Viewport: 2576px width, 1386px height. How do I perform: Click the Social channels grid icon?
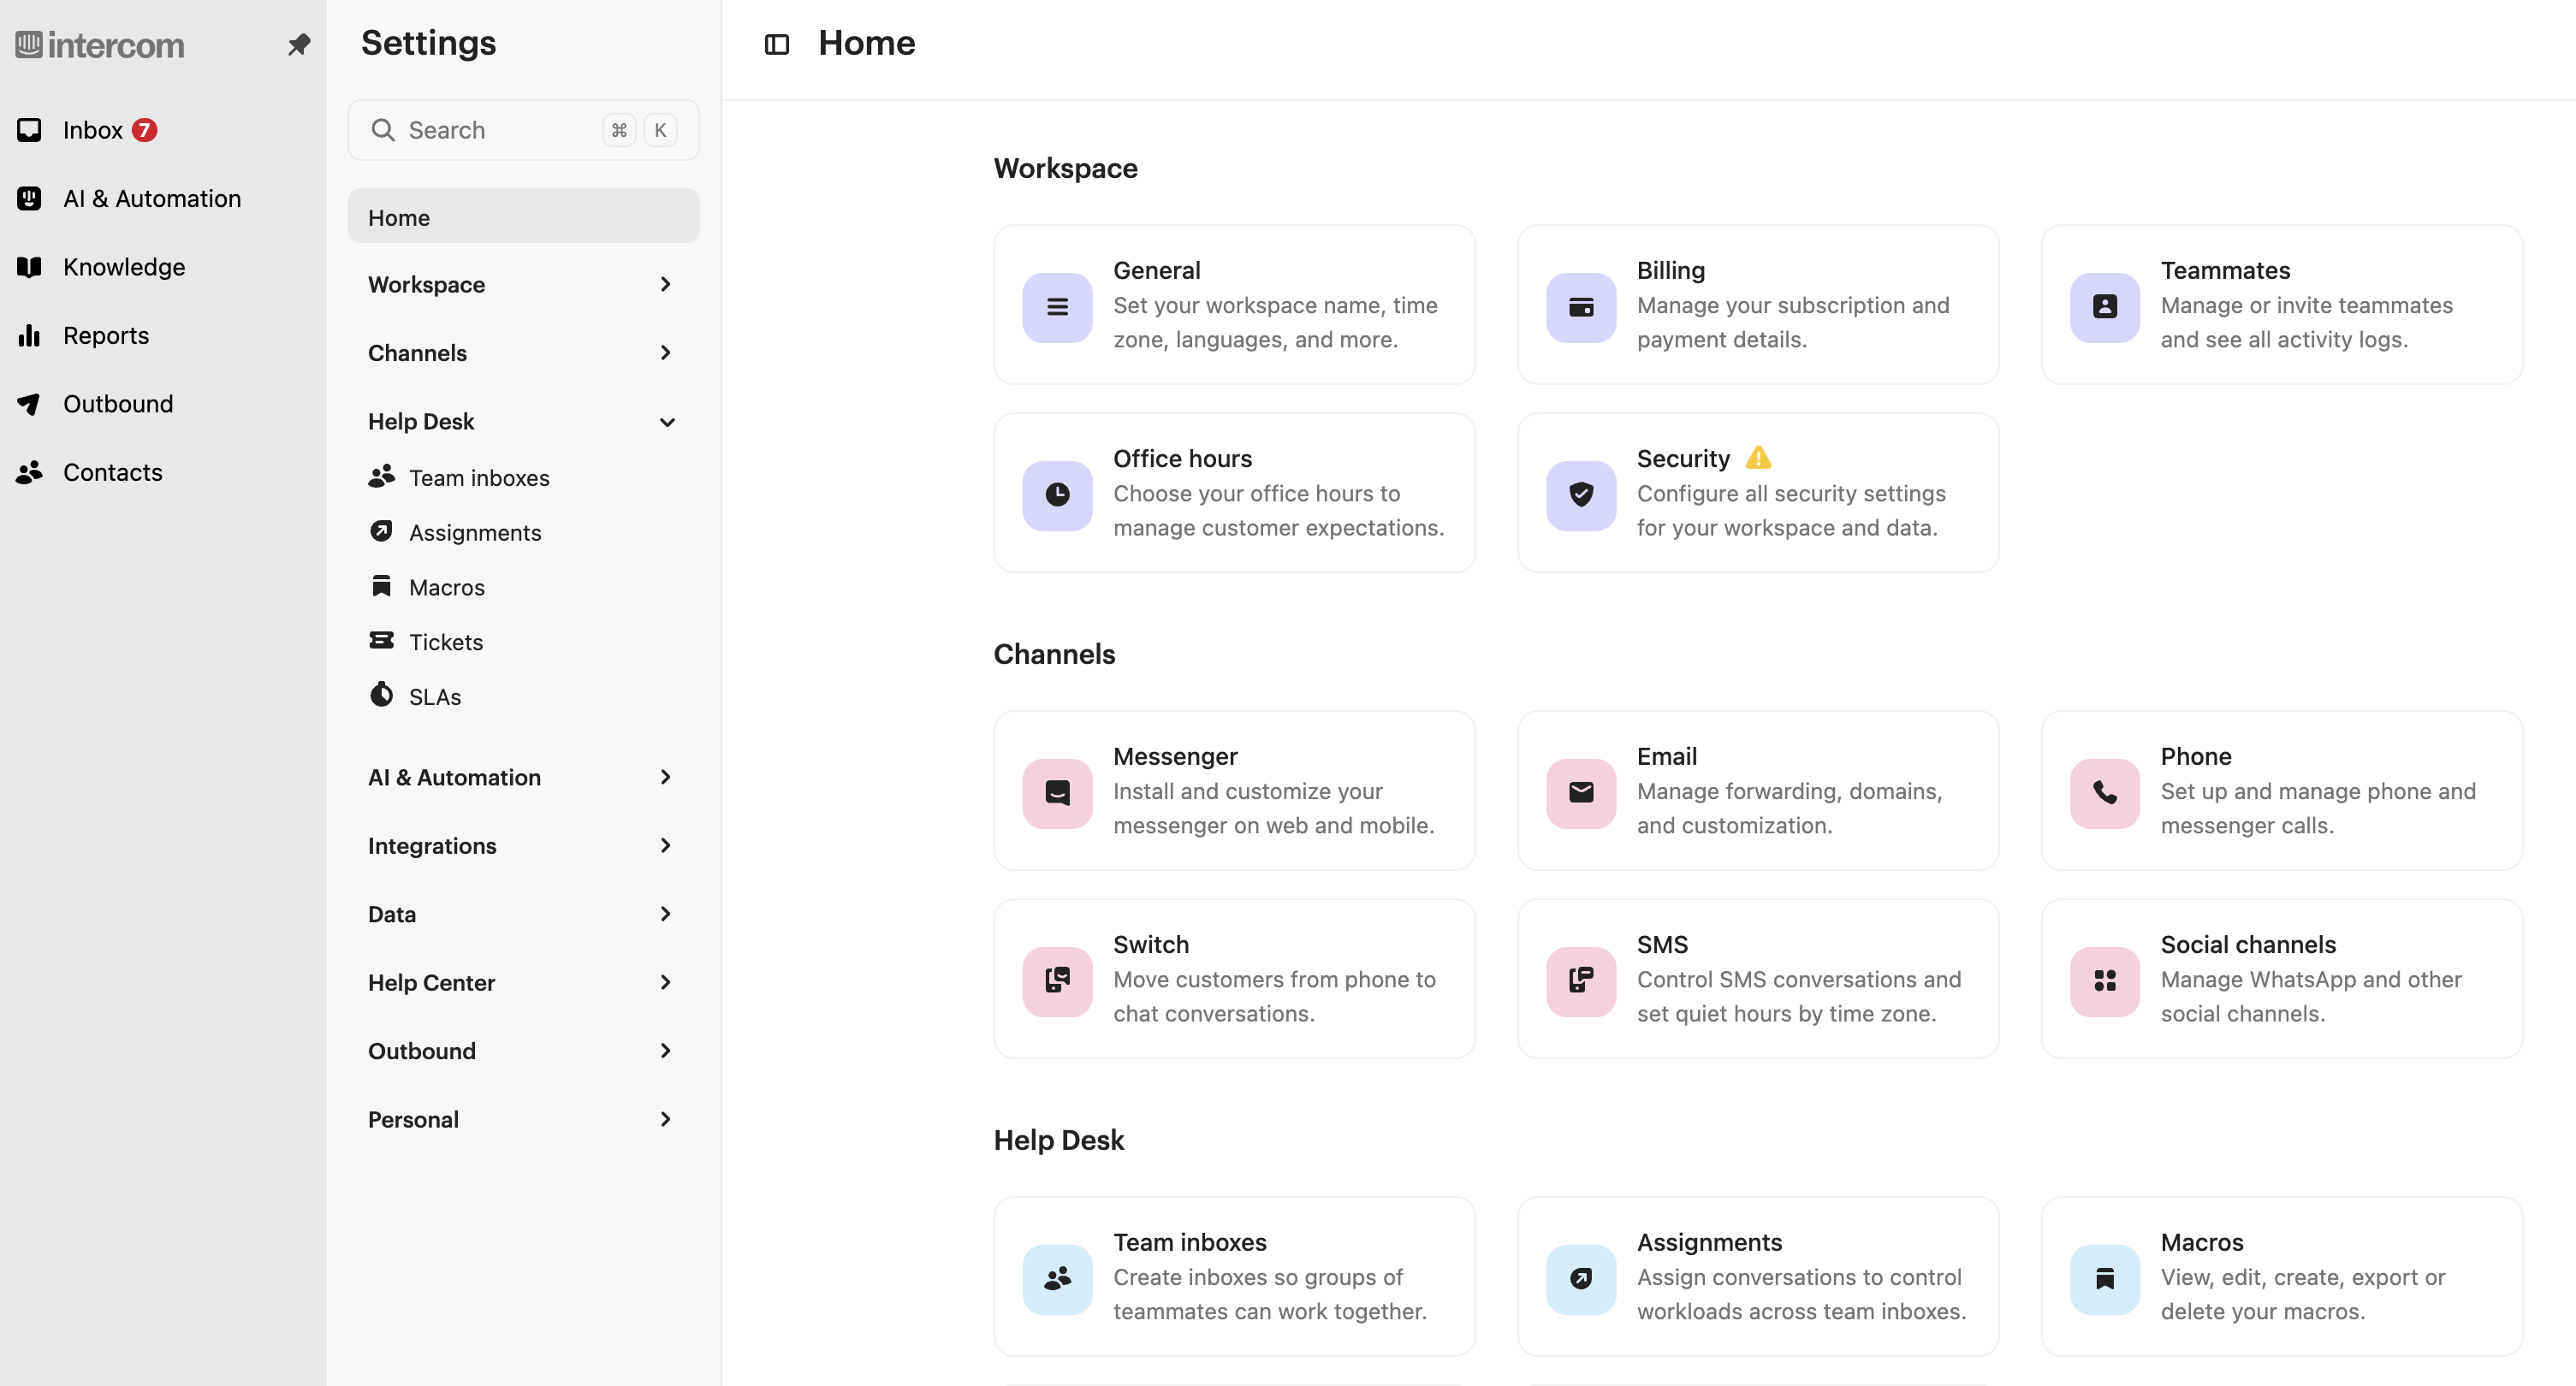click(2104, 980)
